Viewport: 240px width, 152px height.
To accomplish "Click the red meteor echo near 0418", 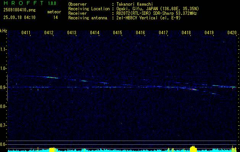I will click(x=193, y=89).
